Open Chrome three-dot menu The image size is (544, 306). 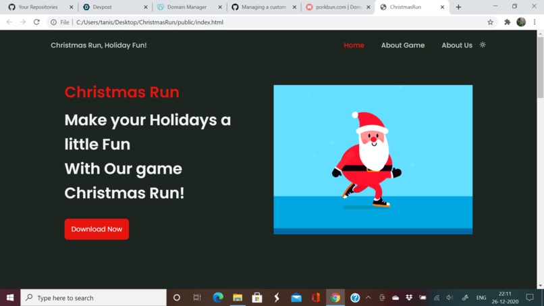point(535,22)
